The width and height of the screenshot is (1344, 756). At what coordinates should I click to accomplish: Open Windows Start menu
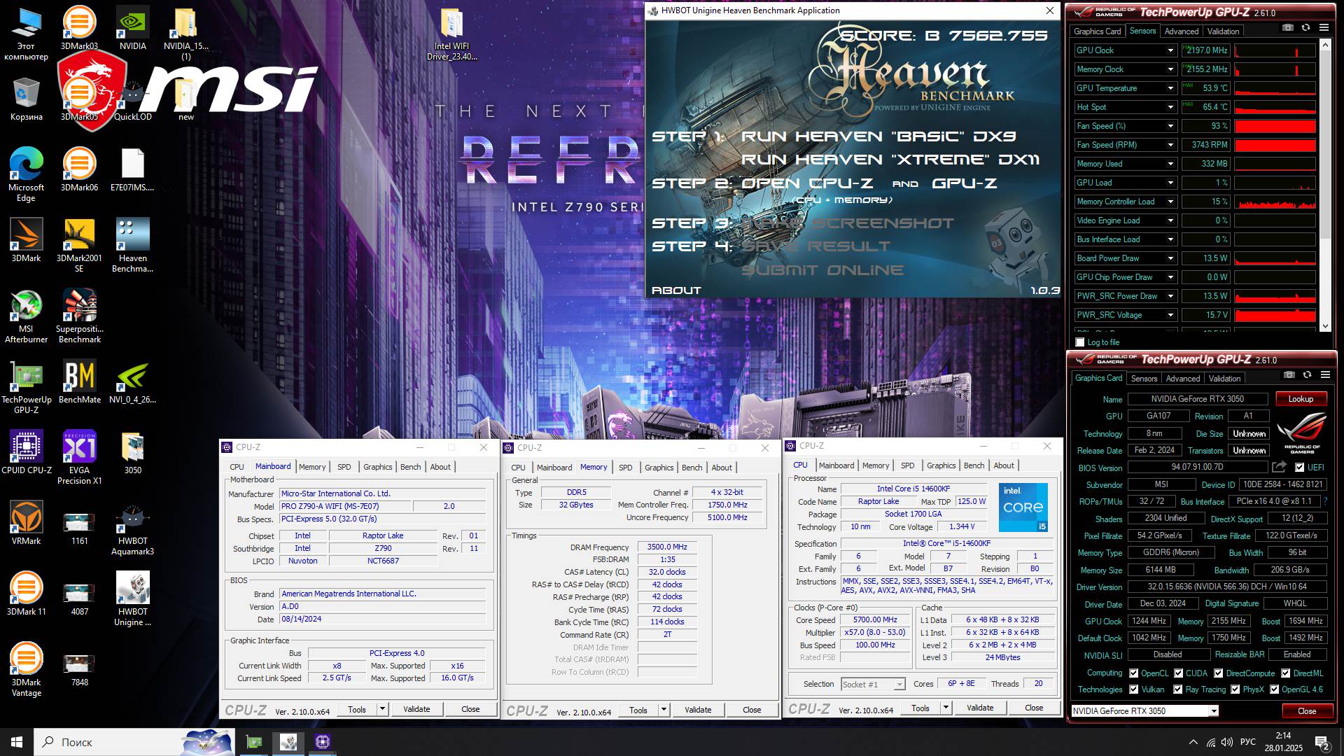17,742
